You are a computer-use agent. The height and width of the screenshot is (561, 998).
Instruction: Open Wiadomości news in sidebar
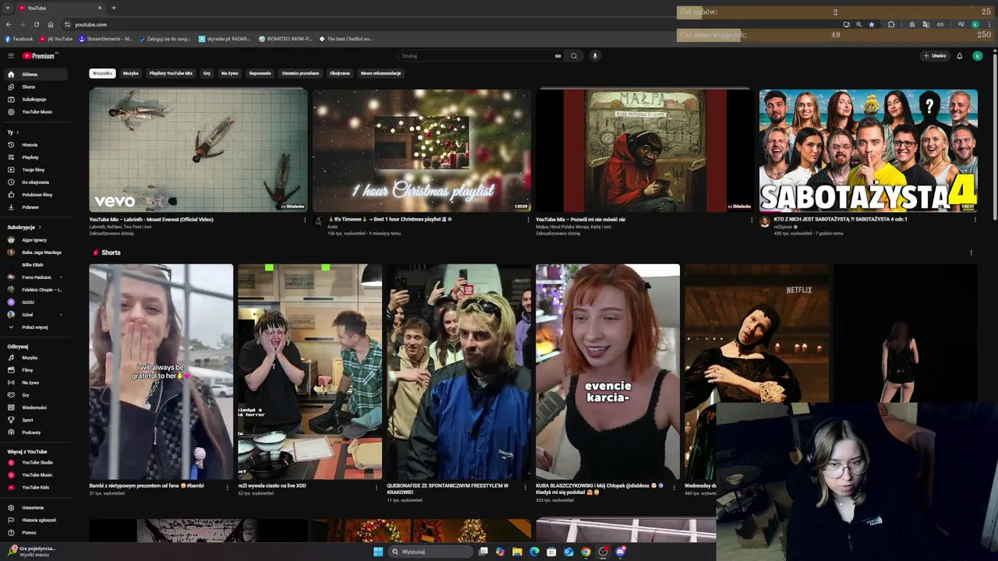pos(36,408)
